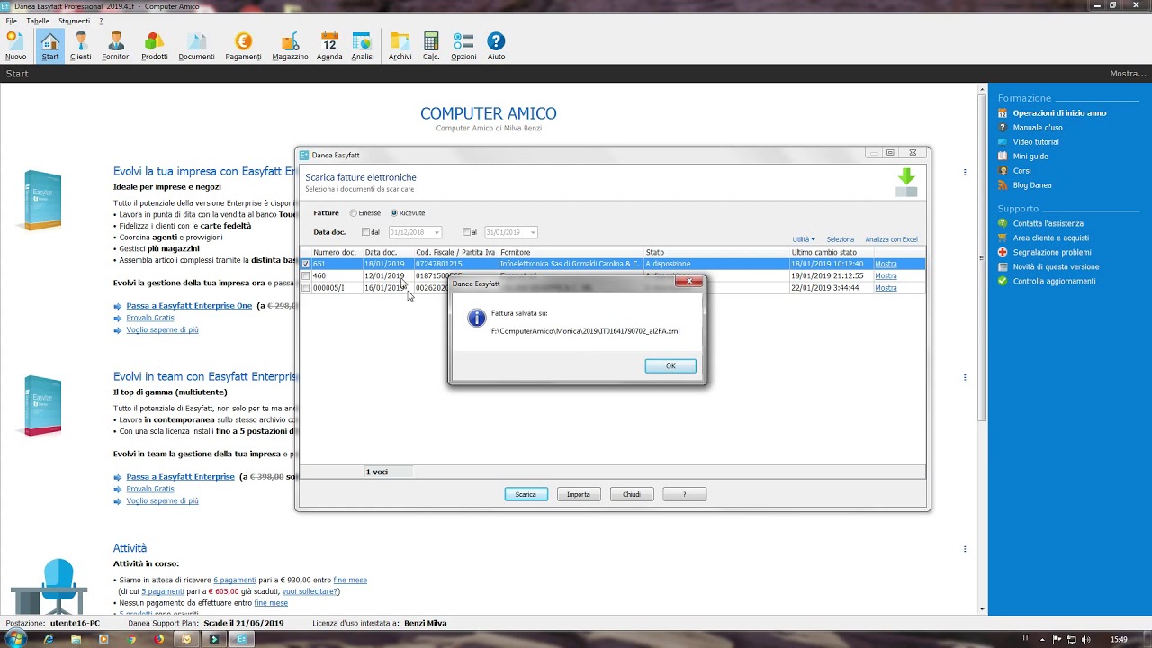Image resolution: width=1152 pixels, height=648 pixels.
Task: Click the '?' button next to Chiudi
Action: coord(684,494)
